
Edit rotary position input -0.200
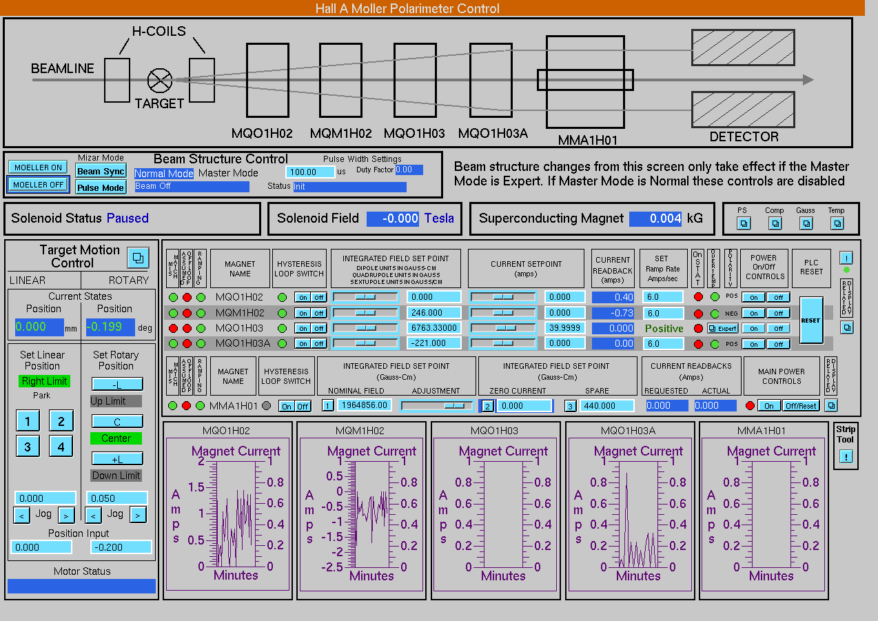tap(121, 547)
